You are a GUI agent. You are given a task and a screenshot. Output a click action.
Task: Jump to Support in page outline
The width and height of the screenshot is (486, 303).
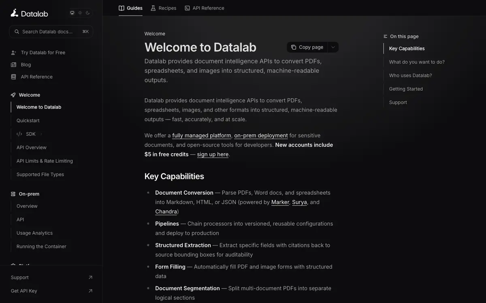click(398, 102)
